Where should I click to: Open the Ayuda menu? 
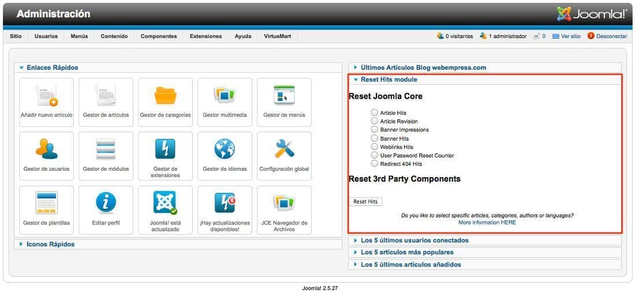click(x=243, y=36)
